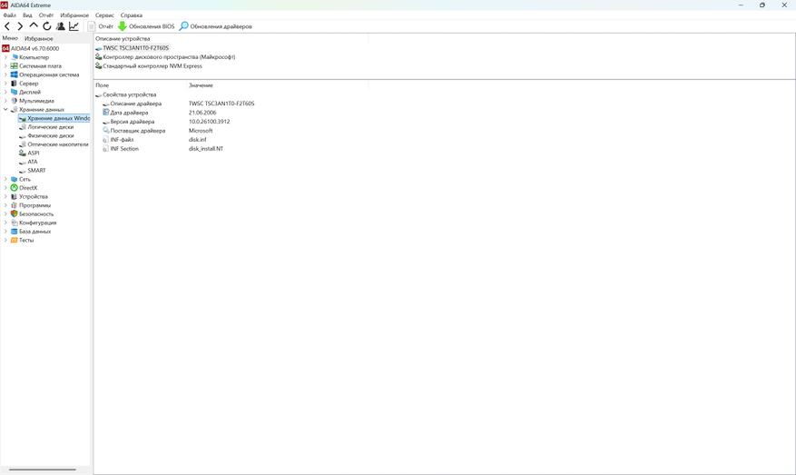Image resolution: width=796 pixels, height=475 pixels.
Task: Expand the Системная плата tree node
Action: coord(5,66)
